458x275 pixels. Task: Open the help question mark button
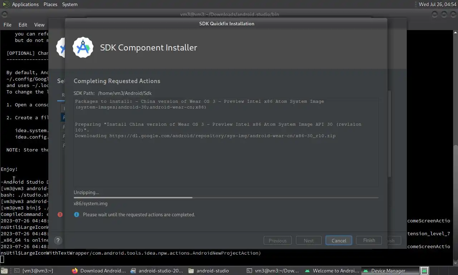58,241
